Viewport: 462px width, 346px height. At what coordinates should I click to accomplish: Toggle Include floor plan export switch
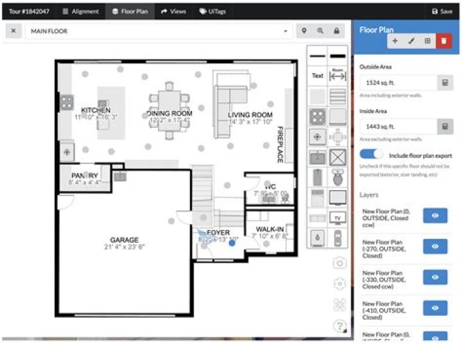372,154
